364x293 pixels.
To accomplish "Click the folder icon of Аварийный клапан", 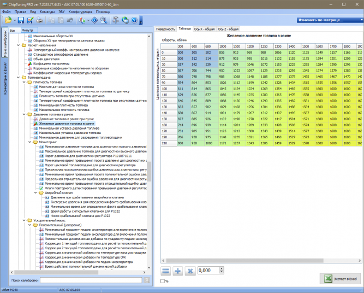I will tap(41, 193).
